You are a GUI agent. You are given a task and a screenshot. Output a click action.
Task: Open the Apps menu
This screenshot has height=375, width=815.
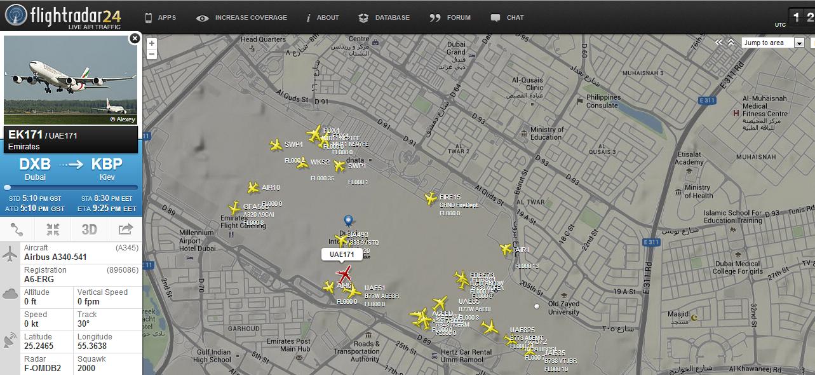pyautogui.click(x=160, y=18)
